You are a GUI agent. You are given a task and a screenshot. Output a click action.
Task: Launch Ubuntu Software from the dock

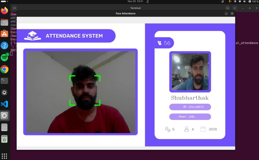click(4, 34)
